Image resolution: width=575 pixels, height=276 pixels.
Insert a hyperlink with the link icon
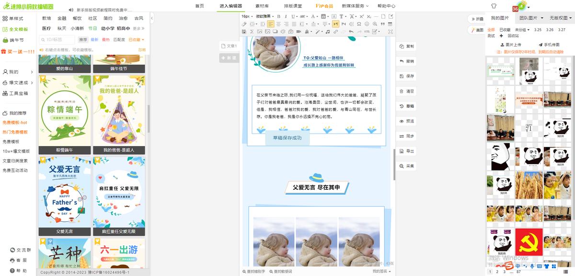335,32
